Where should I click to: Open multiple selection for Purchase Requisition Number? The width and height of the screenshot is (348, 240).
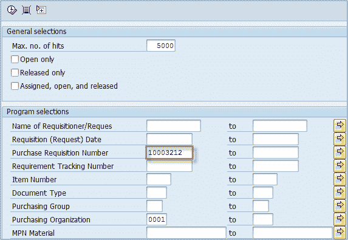(339, 153)
